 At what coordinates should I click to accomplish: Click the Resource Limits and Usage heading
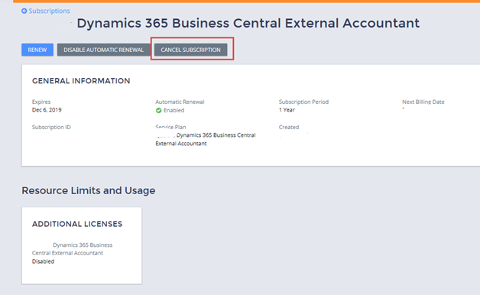pyautogui.click(x=89, y=190)
